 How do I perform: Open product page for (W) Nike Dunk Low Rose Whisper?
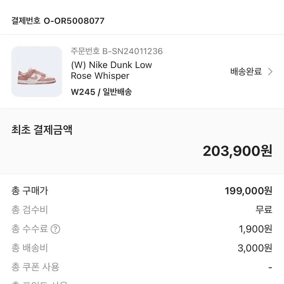coord(111,70)
